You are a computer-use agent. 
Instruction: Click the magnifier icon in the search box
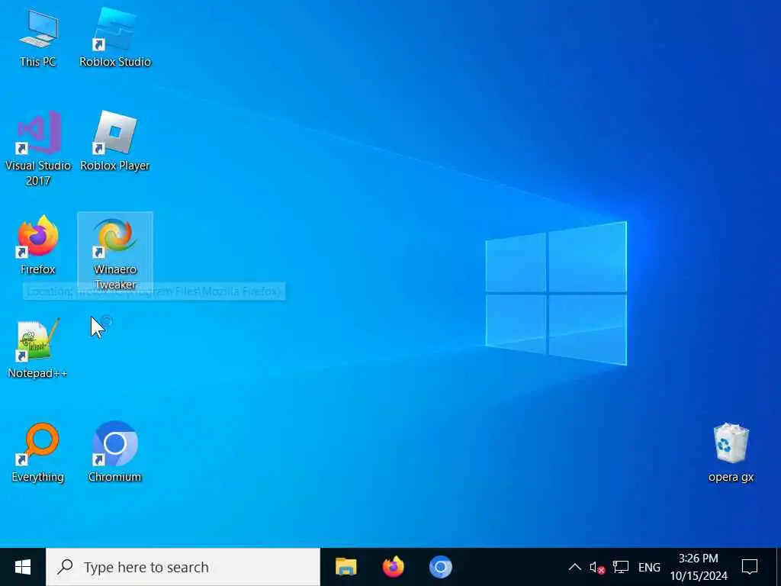pyautogui.click(x=66, y=567)
